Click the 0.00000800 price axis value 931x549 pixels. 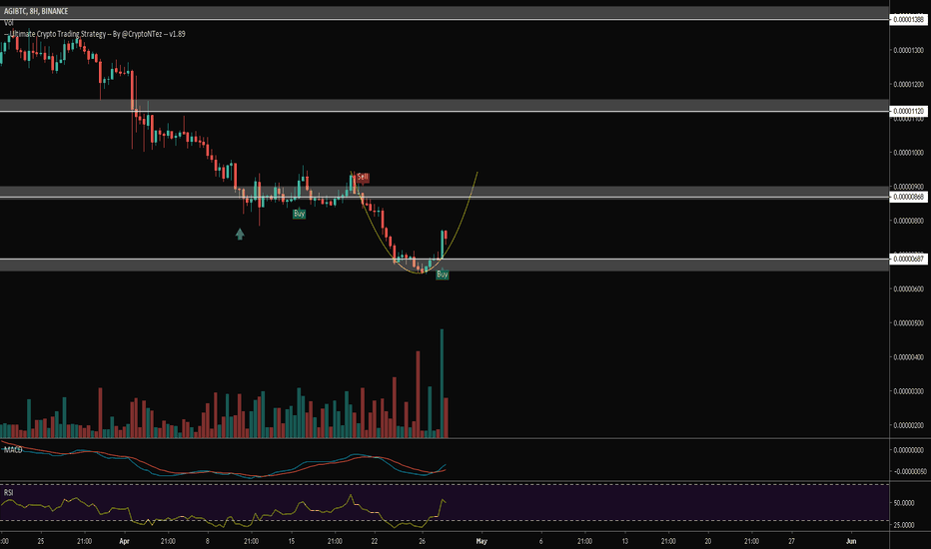pyautogui.click(x=908, y=221)
